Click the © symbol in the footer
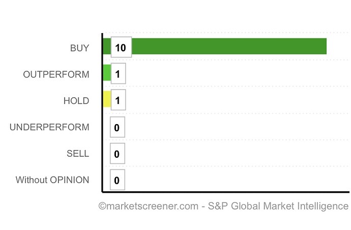 (102, 207)
